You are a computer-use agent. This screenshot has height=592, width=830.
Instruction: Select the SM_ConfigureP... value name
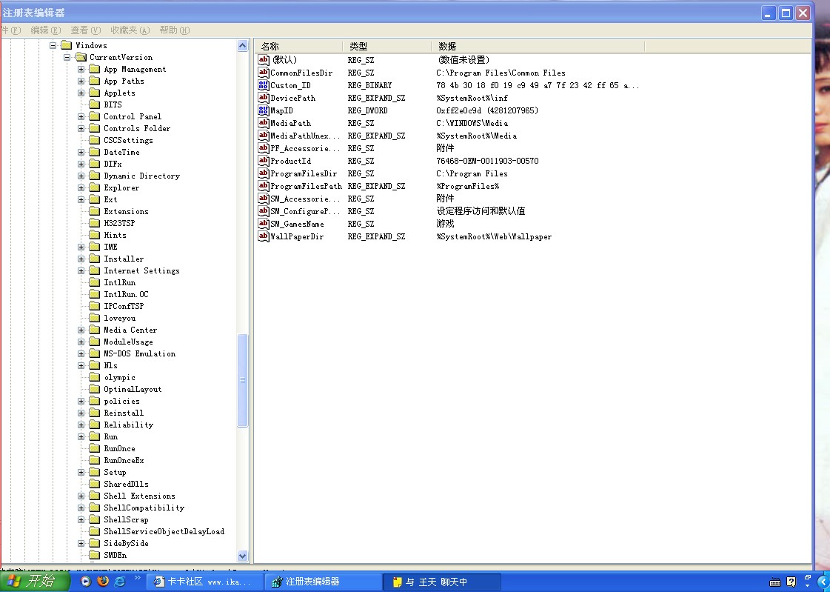[x=305, y=211]
